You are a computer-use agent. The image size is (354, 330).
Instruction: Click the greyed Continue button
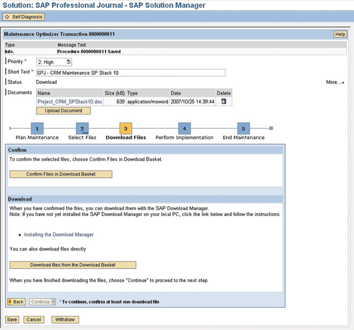[x=42, y=302]
